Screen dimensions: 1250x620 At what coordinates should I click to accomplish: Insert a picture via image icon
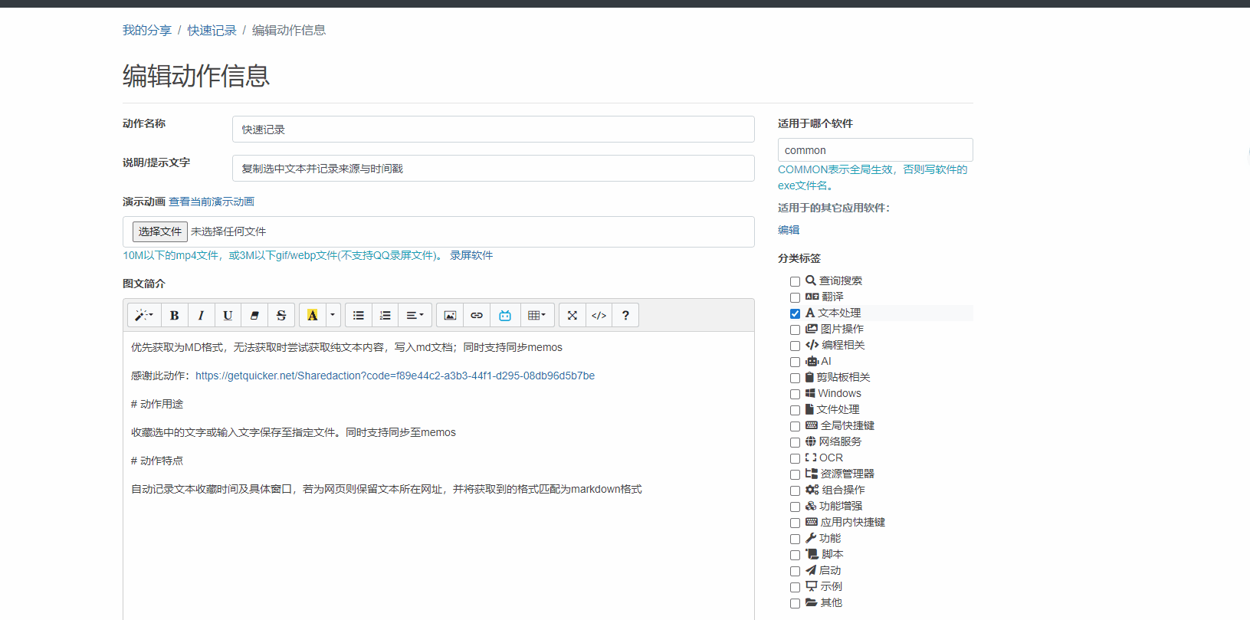pyautogui.click(x=450, y=315)
